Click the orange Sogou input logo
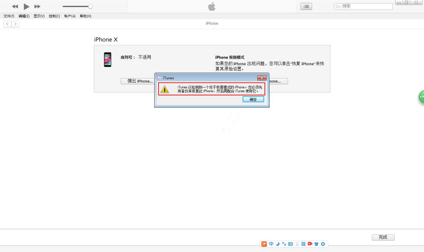This screenshot has width=424, height=252. pos(264,244)
